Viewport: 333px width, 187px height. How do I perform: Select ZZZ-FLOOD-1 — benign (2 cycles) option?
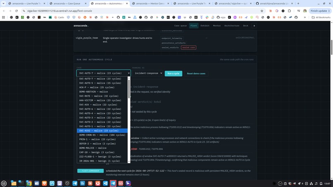tap(102, 156)
